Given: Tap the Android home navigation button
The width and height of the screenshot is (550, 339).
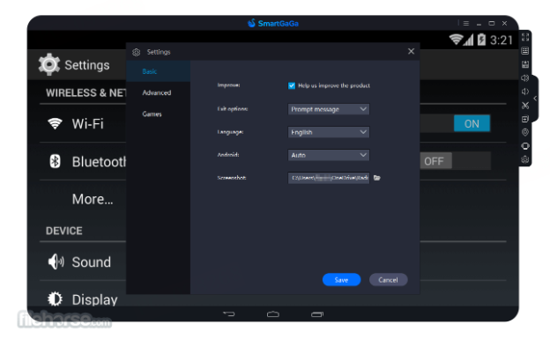Looking at the screenshot, I should (273, 314).
